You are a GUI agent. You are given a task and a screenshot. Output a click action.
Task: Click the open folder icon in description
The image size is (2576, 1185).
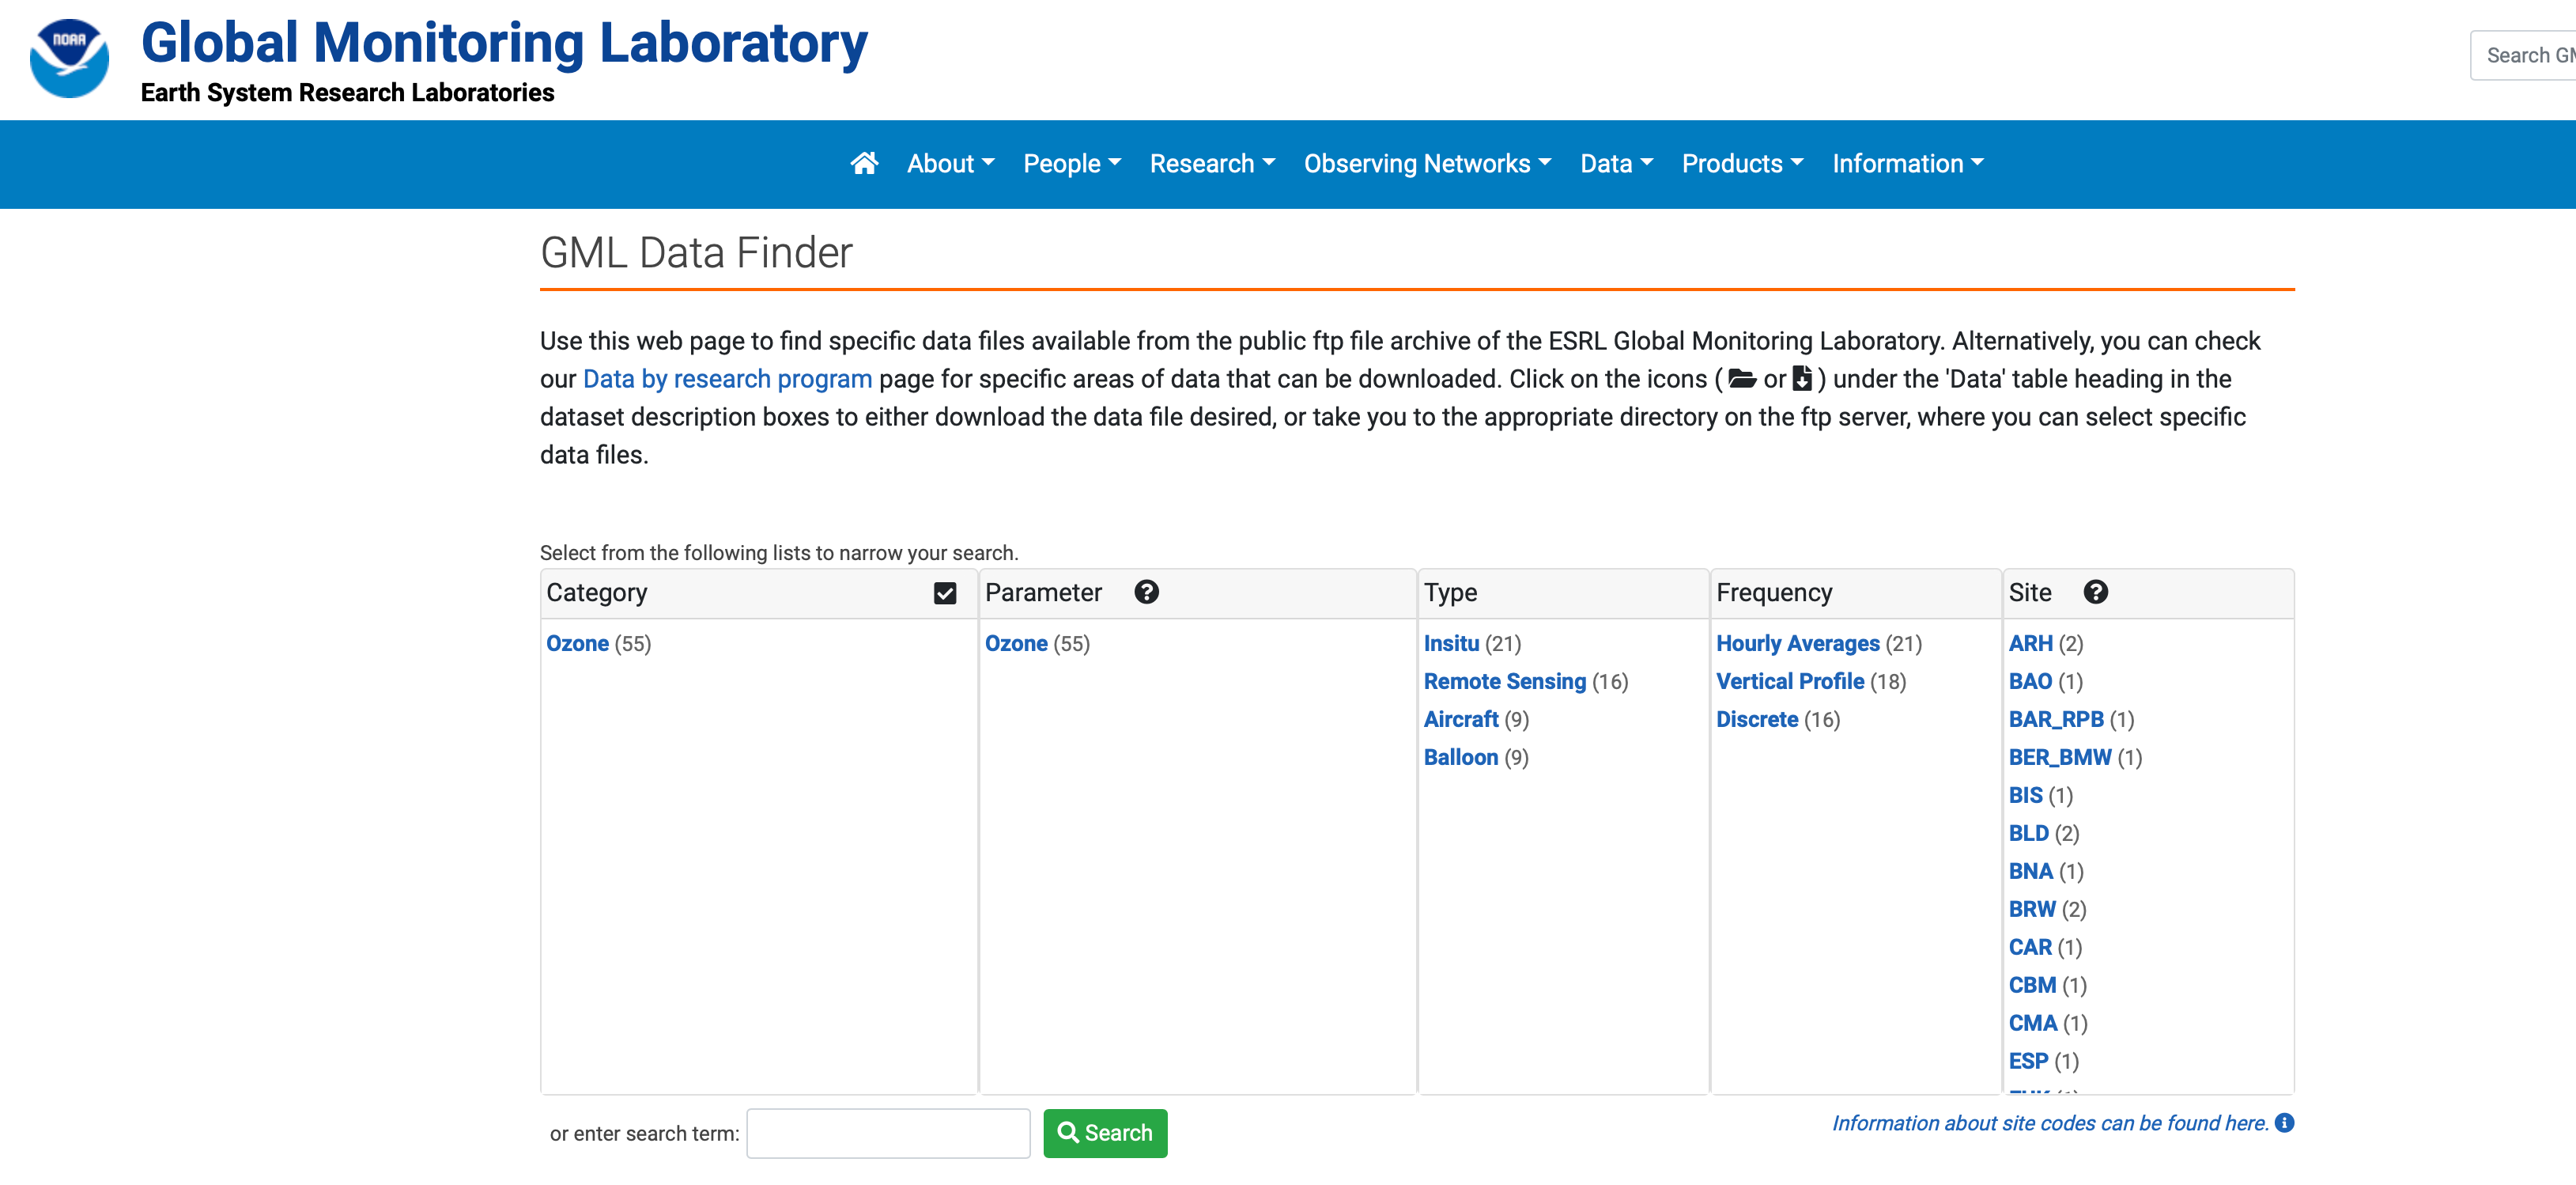[x=1742, y=380]
